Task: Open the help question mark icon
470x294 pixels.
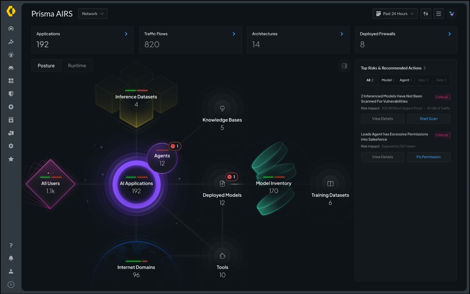Action: coord(11,245)
